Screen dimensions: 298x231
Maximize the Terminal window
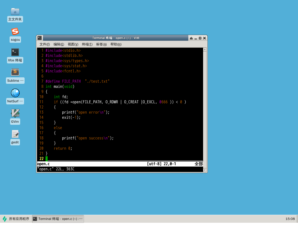click(200, 38)
